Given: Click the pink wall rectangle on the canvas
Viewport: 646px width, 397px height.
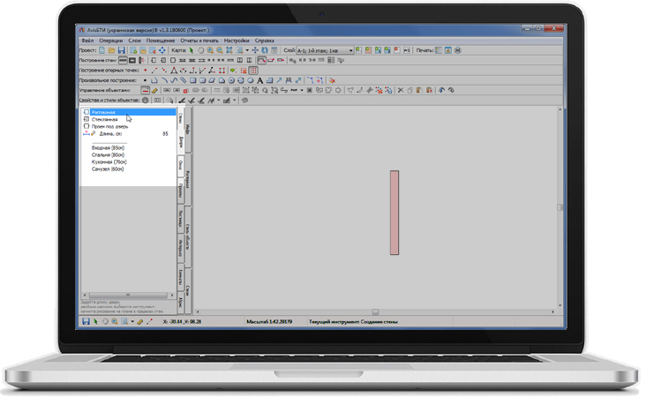Looking at the screenshot, I should coord(394,213).
